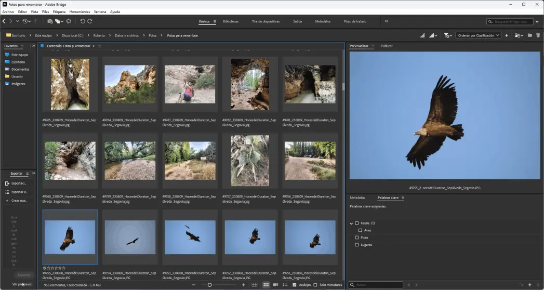
Task: Click Exportar button in export panel
Action: [24, 275]
